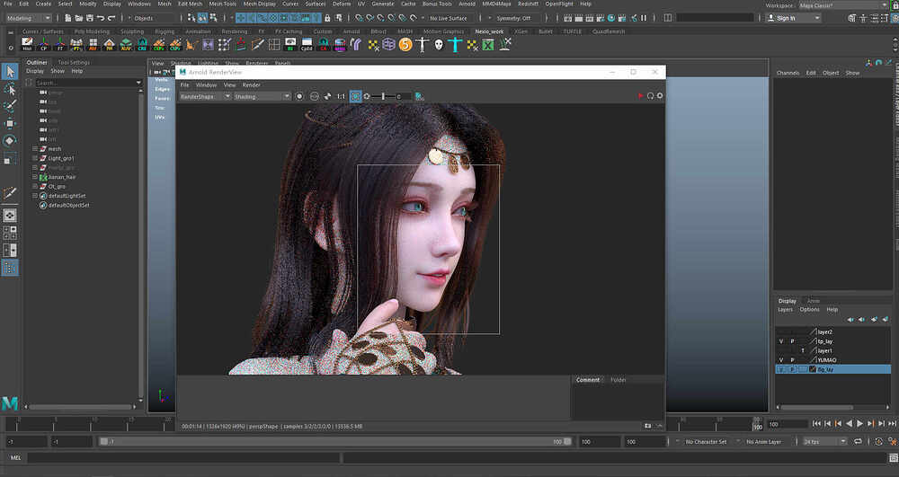The image size is (899, 477).
Task: Click No Live Surface field
Action: click(449, 18)
